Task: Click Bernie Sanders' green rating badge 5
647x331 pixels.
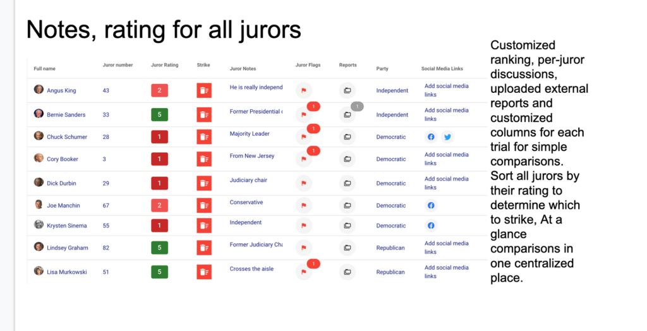Action: tap(159, 115)
